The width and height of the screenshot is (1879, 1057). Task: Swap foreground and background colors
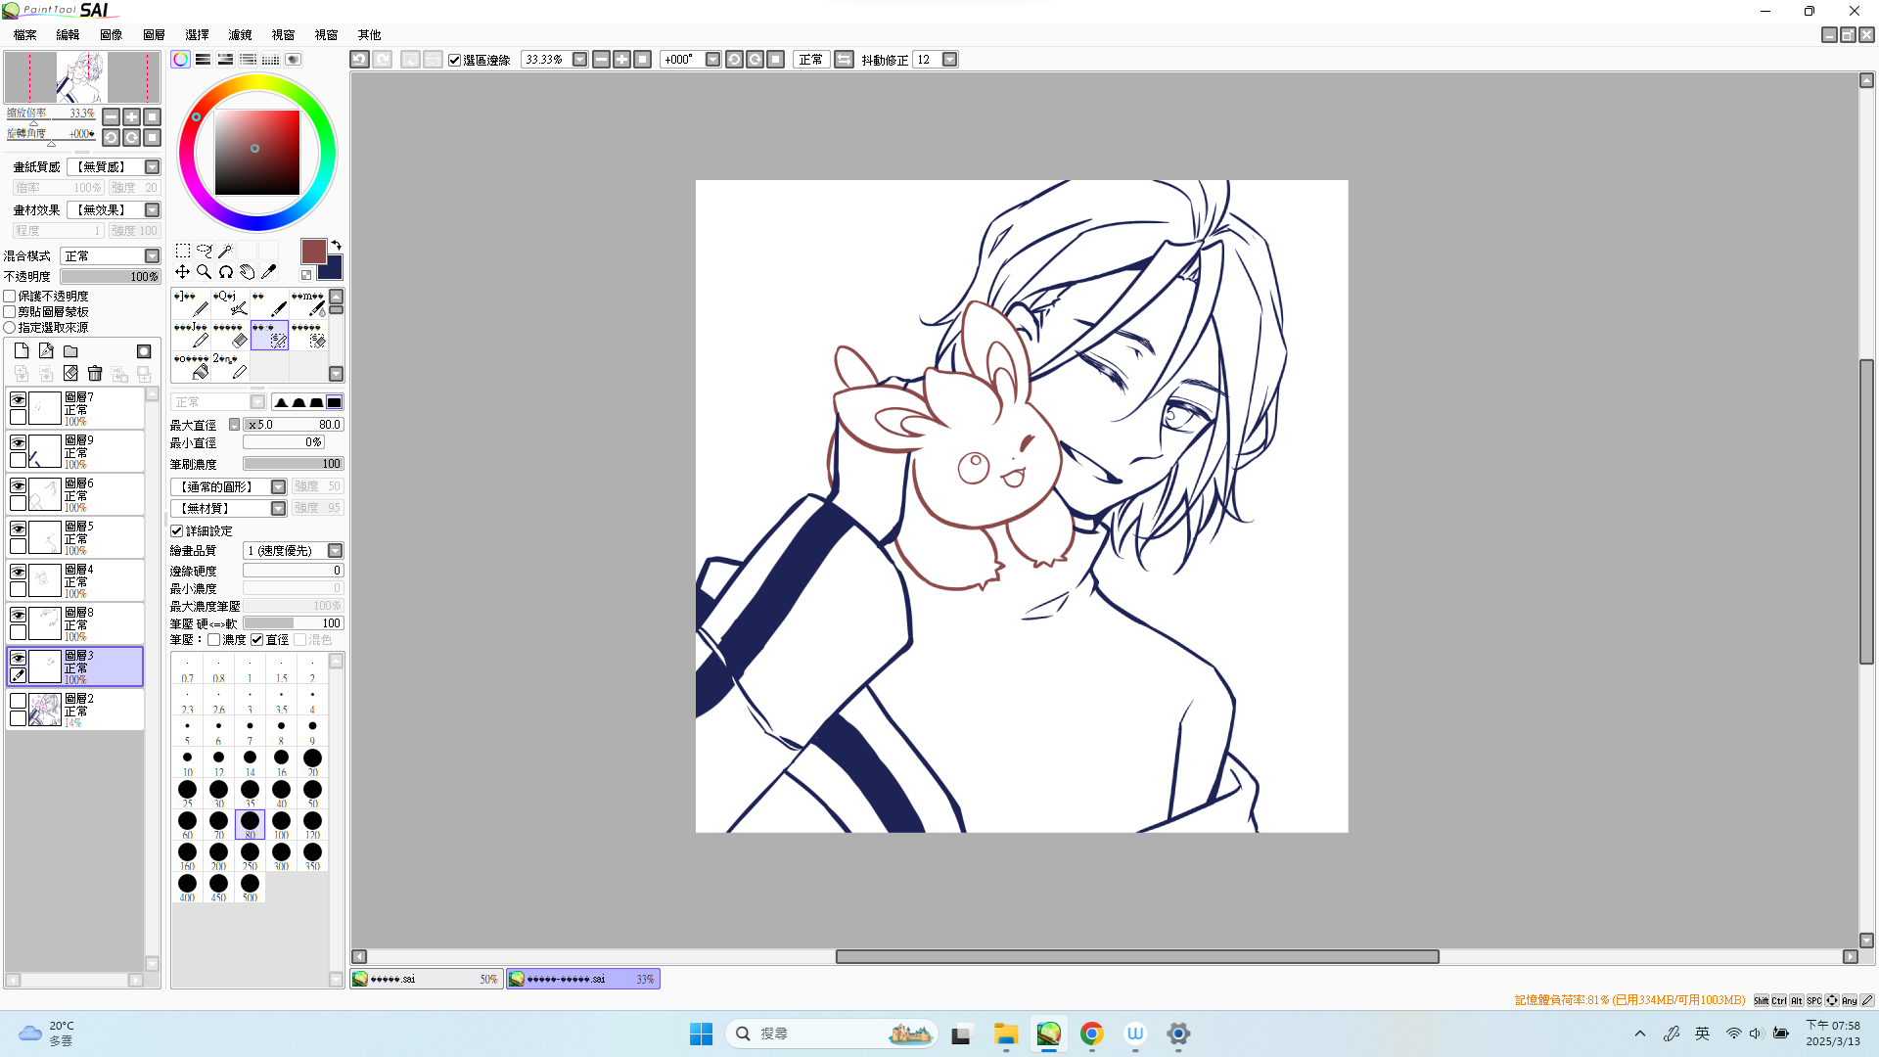coord(337,244)
